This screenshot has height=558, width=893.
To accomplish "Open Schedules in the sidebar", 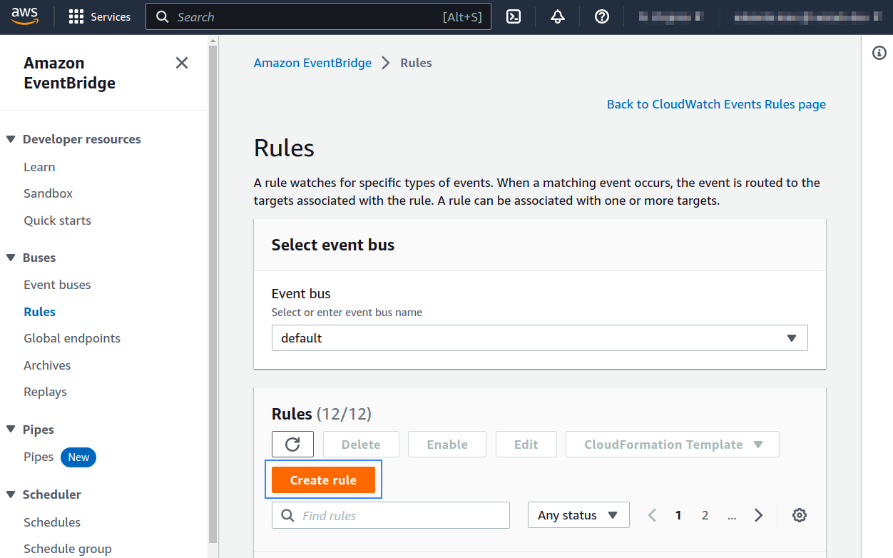I will click(x=52, y=522).
